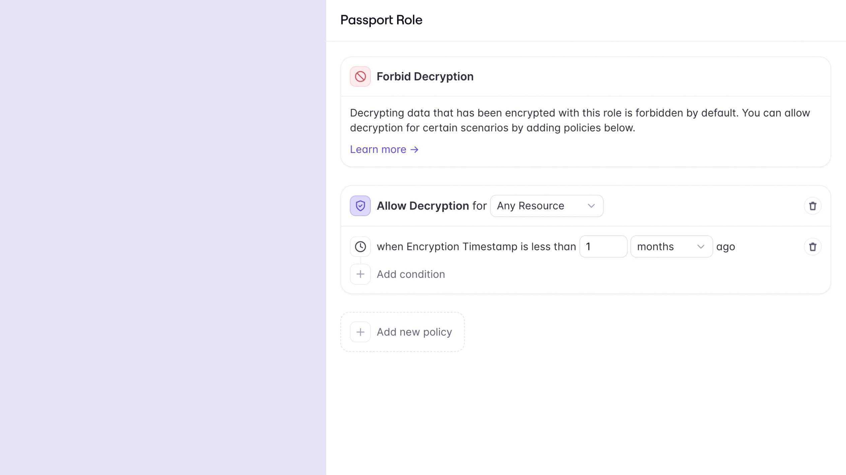Open the months unit dropdown
Image resolution: width=846 pixels, height=475 pixels.
(671, 247)
